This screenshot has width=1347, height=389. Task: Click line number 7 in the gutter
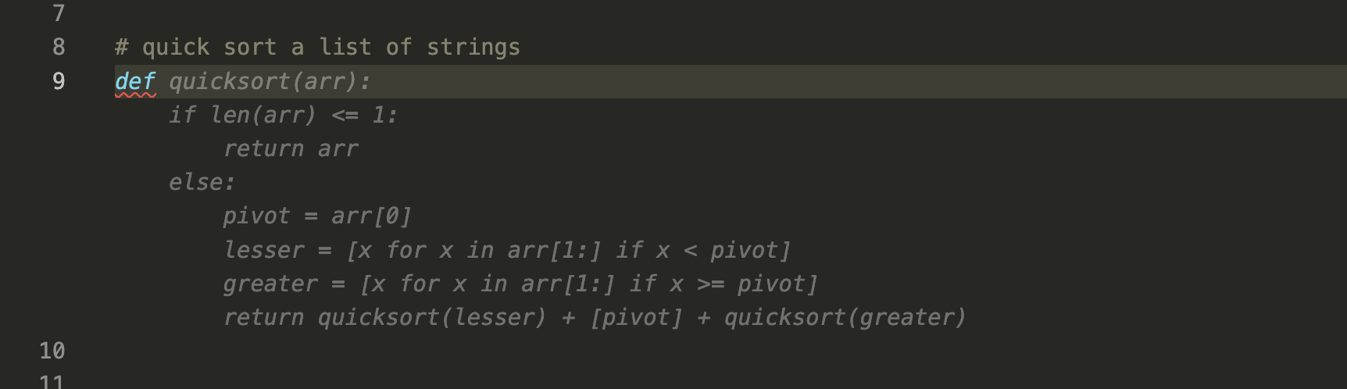point(59,13)
